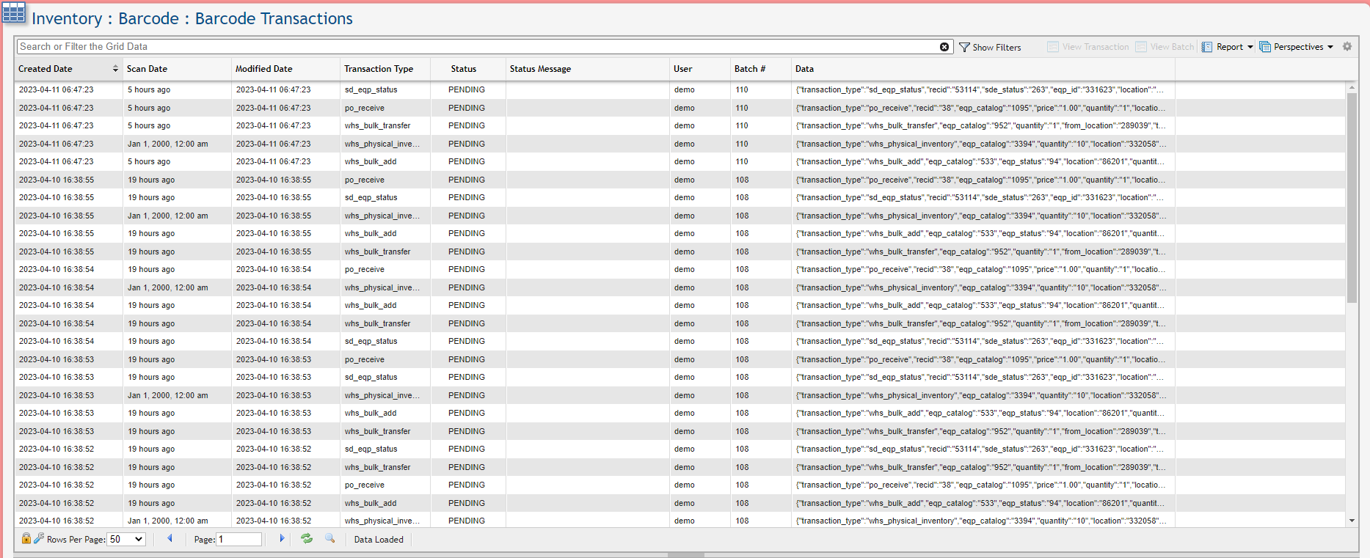Click the Status column header
Screen dimensions: 1370x558
coord(464,69)
